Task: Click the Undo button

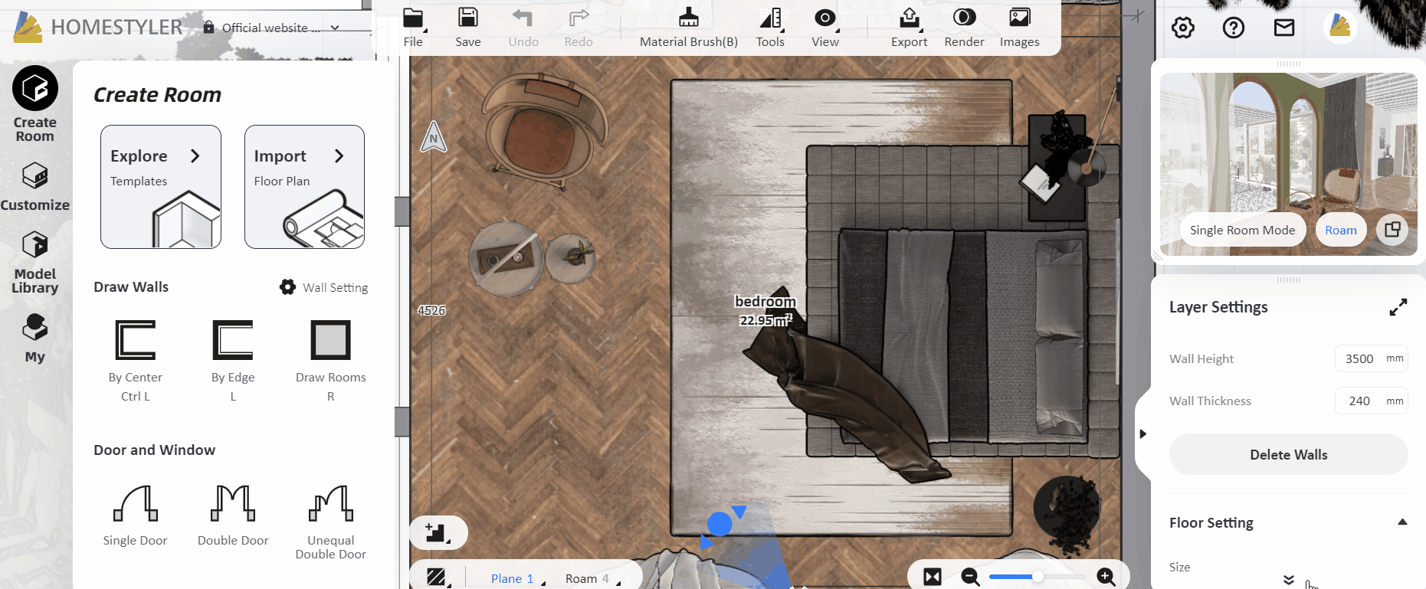Action: (x=523, y=28)
